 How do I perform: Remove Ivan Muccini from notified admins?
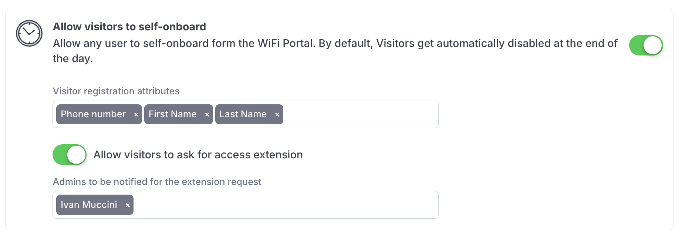(x=128, y=205)
